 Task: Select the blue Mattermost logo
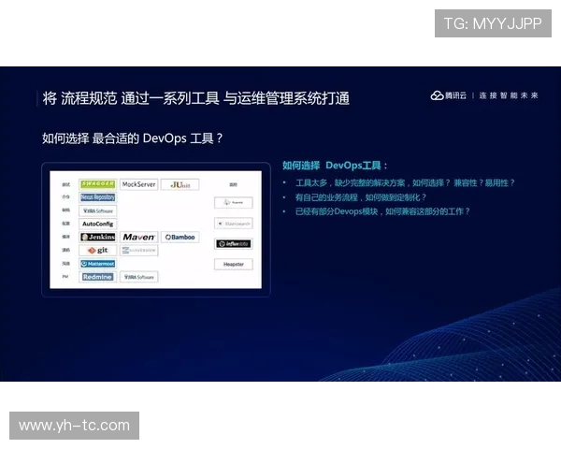97,264
